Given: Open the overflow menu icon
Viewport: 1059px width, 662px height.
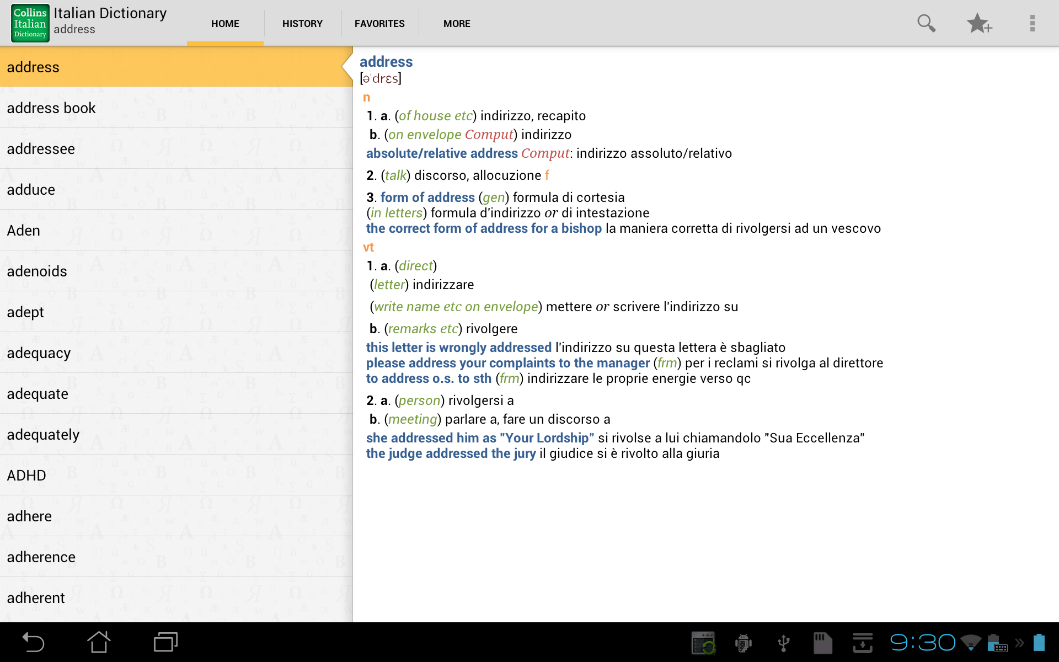Looking at the screenshot, I should tap(1033, 23).
